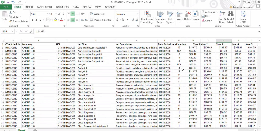This screenshot has height=131, width=261.
Task: Open Conditional Formatting menu
Action: pyautogui.click(x=147, y=17)
